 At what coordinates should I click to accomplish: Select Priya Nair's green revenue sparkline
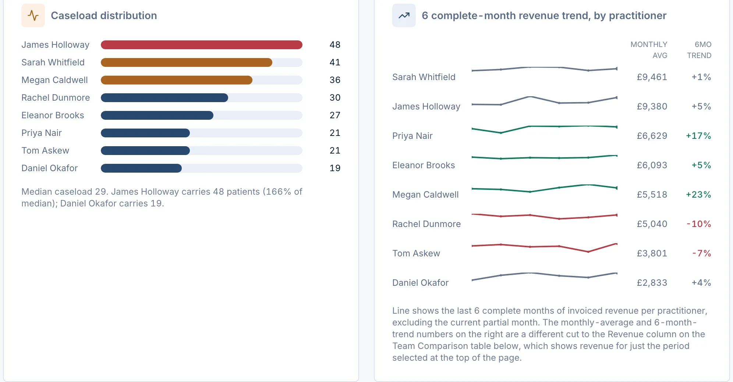[x=545, y=129]
